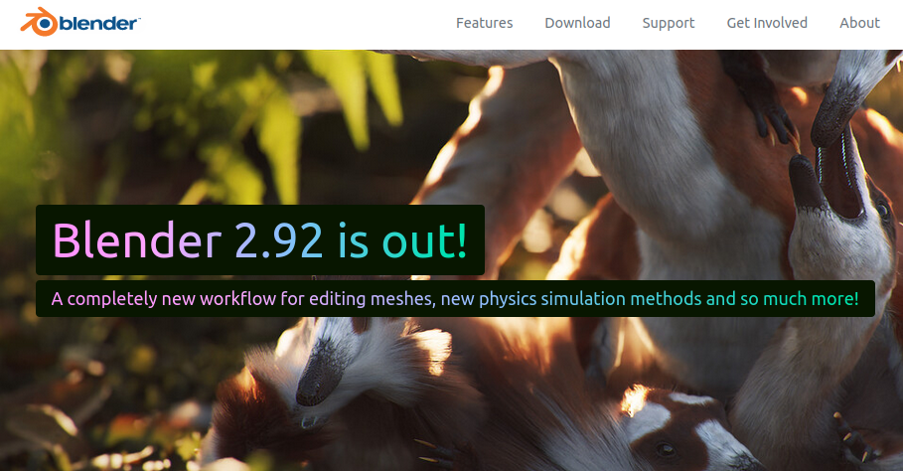Screen dimensions: 903x471
Task: Click 'editing meshes' in the subtitle
Action: (x=372, y=299)
